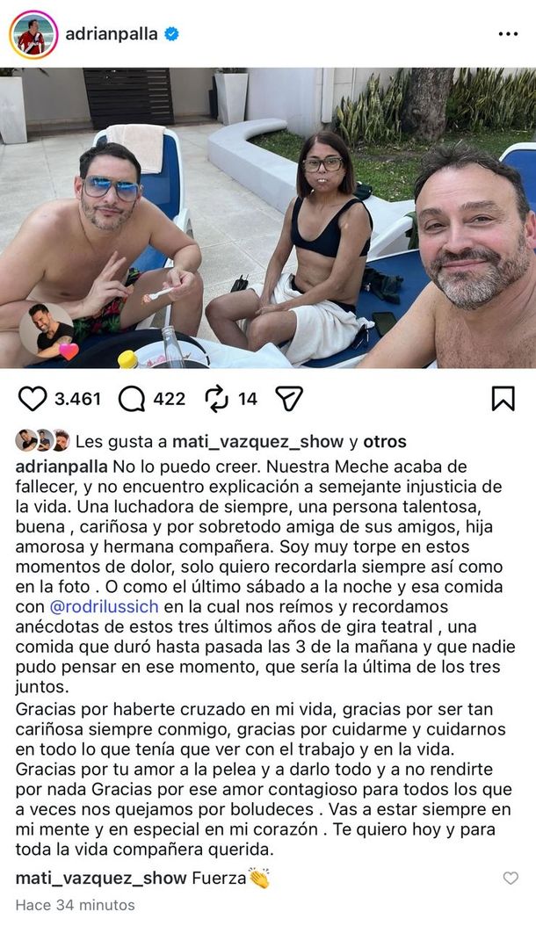This screenshot has width=536, height=926.
Task: Open mati_vazquez_show commenter profile
Action: 101,879
